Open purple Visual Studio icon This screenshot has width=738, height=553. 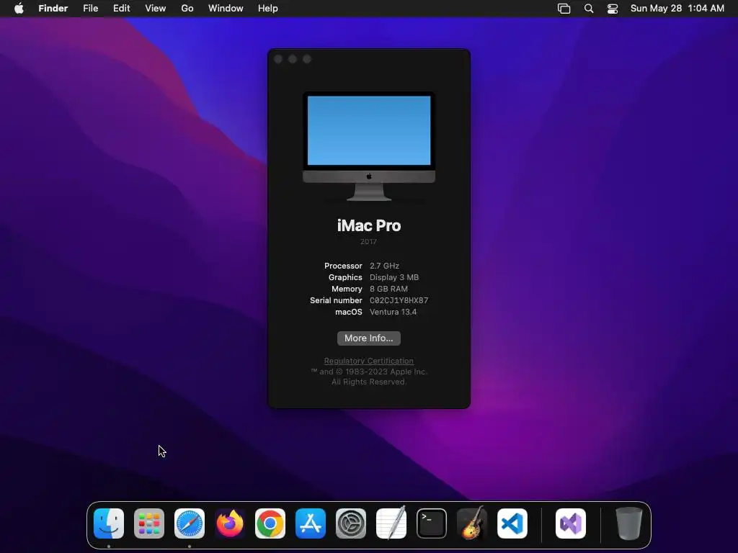[x=571, y=523]
